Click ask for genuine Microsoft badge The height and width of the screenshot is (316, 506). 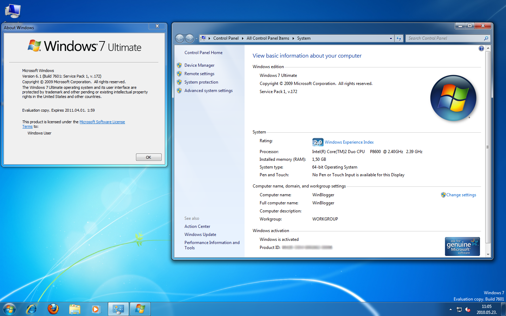(x=462, y=246)
